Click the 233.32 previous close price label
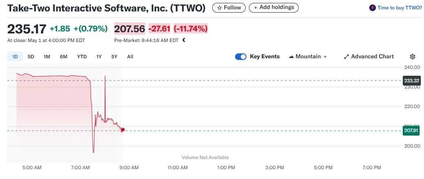The image size is (424, 179). click(x=411, y=80)
